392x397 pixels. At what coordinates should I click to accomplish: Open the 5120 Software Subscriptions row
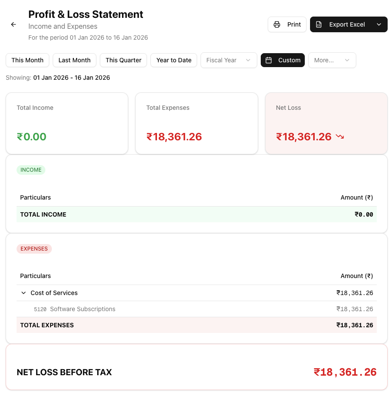(x=83, y=309)
